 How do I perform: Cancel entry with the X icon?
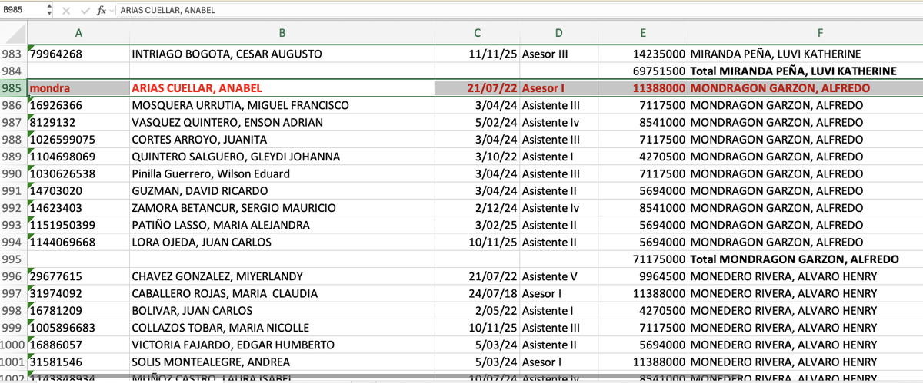tap(66, 11)
